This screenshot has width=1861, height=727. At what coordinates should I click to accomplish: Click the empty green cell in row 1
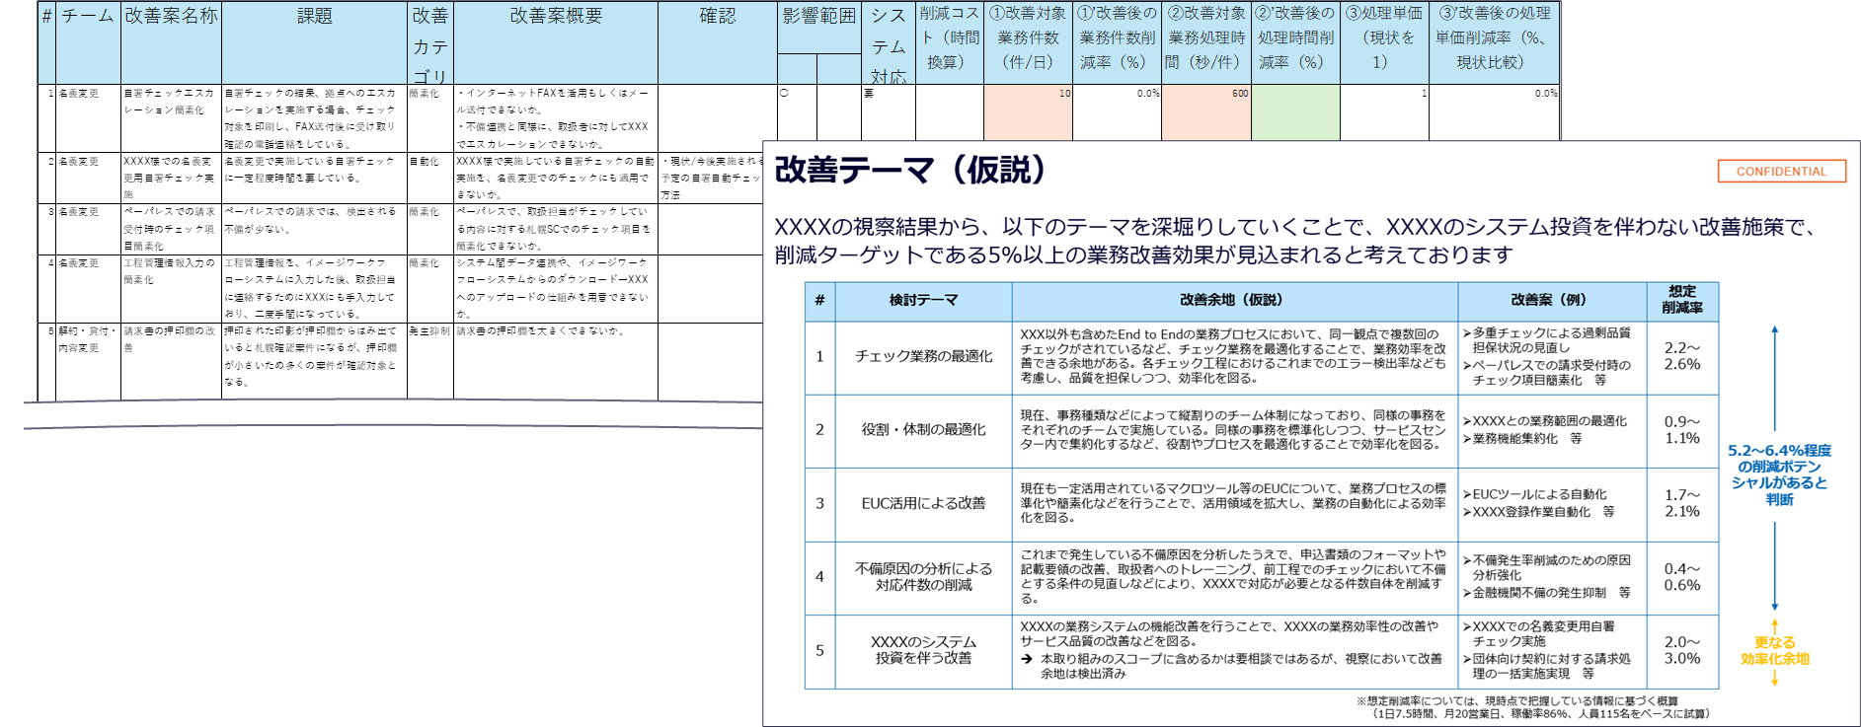(x=1295, y=112)
